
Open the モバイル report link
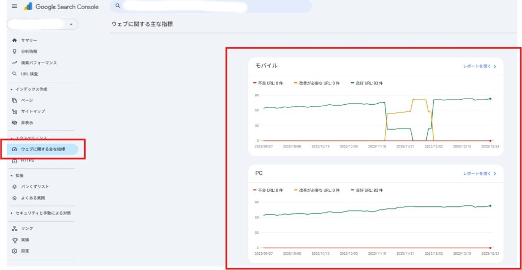[479, 66]
